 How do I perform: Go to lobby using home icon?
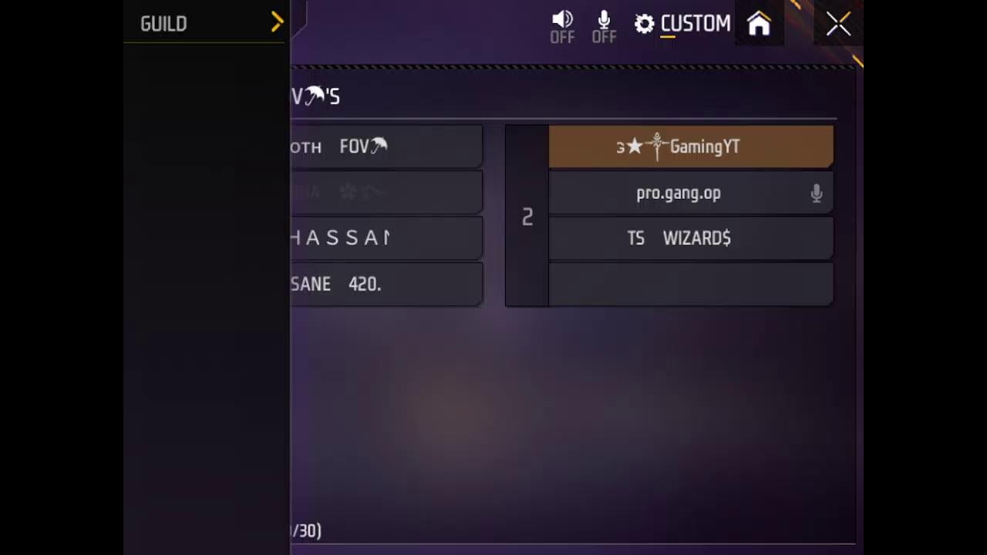[759, 24]
